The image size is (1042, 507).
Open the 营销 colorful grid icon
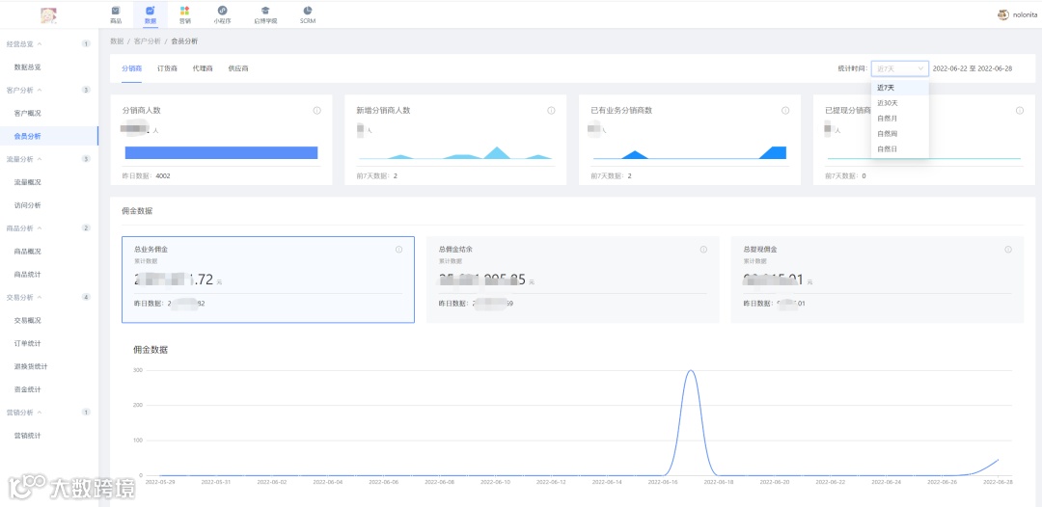(x=184, y=11)
